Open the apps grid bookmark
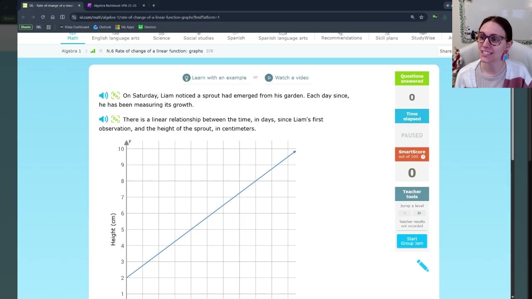532x299 pixels. 49,27
